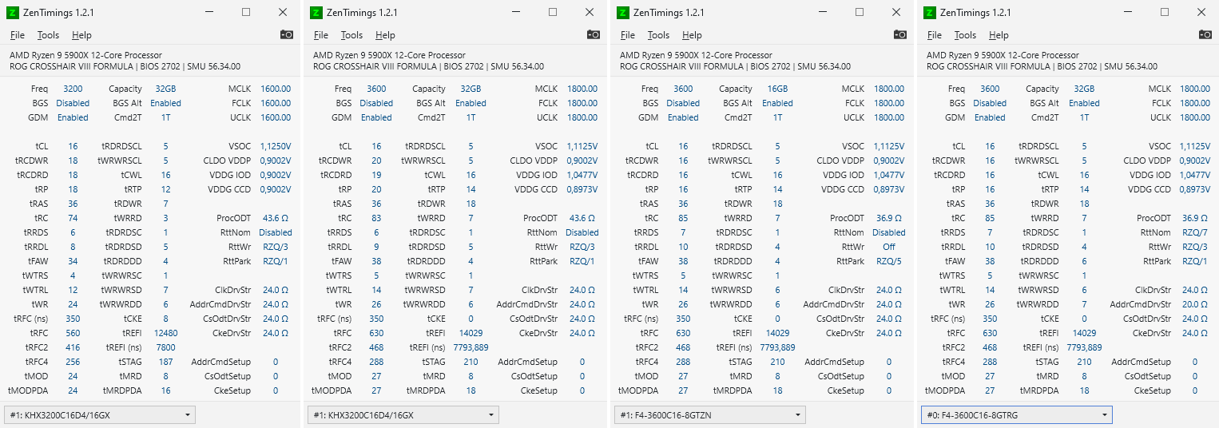The image size is (1219, 428).
Task: Click the RttNom value RZQ/7
Action: [1196, 232]
